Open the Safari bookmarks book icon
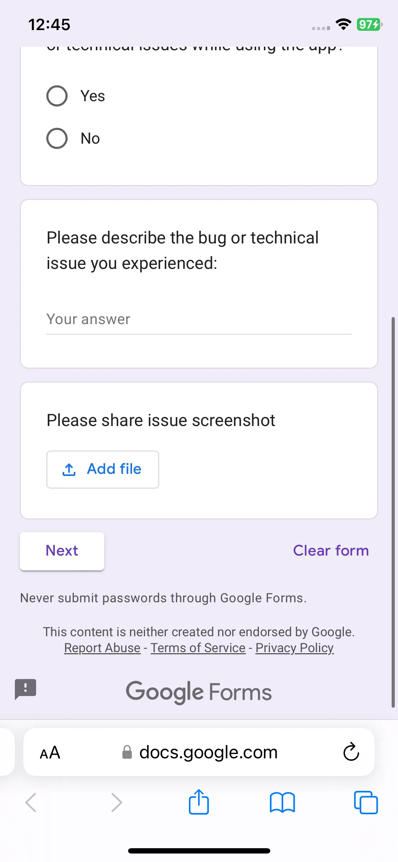Image resolution: width=398 pixels, height=862 pixels. coord(282,803)
